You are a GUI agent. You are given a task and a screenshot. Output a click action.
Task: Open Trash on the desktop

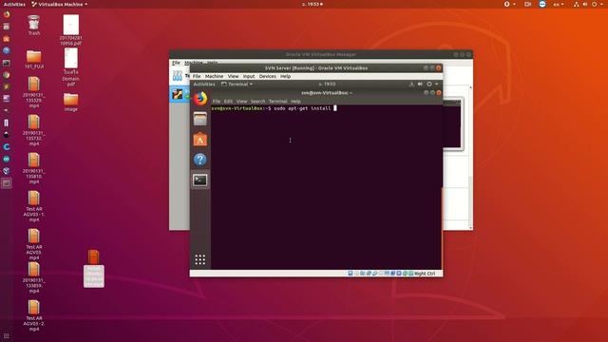coord(34,26)
